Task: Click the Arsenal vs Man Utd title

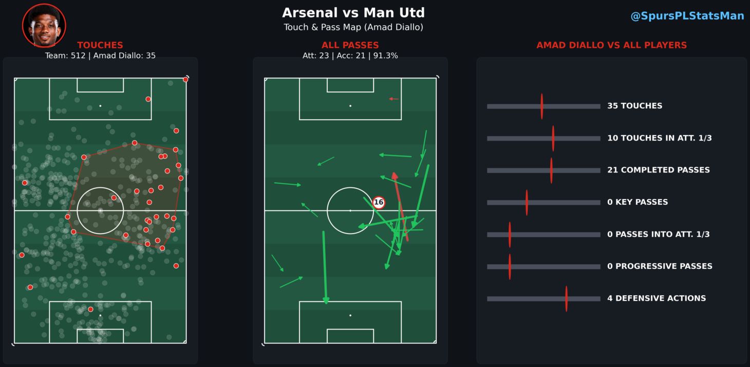Action: click(353, 13)
